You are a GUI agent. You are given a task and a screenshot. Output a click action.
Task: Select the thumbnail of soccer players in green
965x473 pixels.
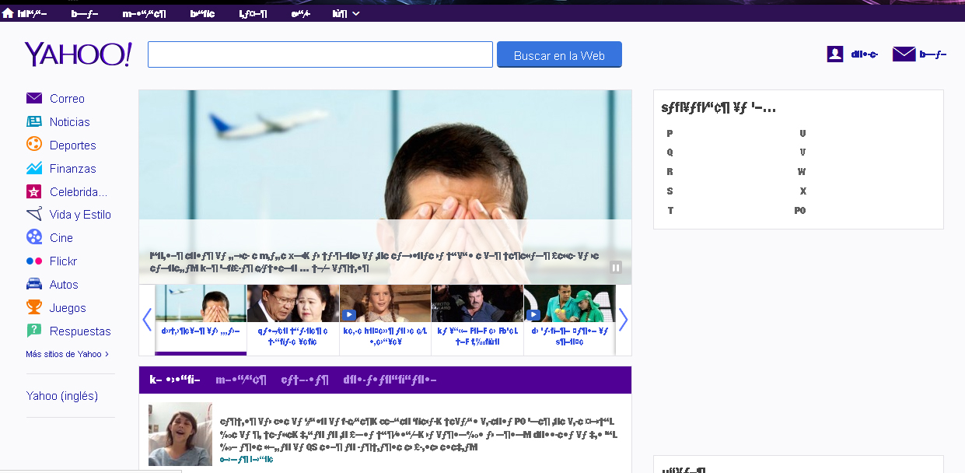[570, 303]
